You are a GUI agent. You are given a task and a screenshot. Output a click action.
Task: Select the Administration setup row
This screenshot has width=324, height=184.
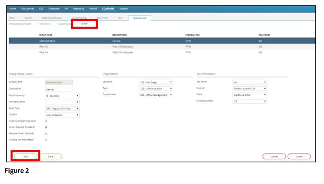tap(162, 41)
